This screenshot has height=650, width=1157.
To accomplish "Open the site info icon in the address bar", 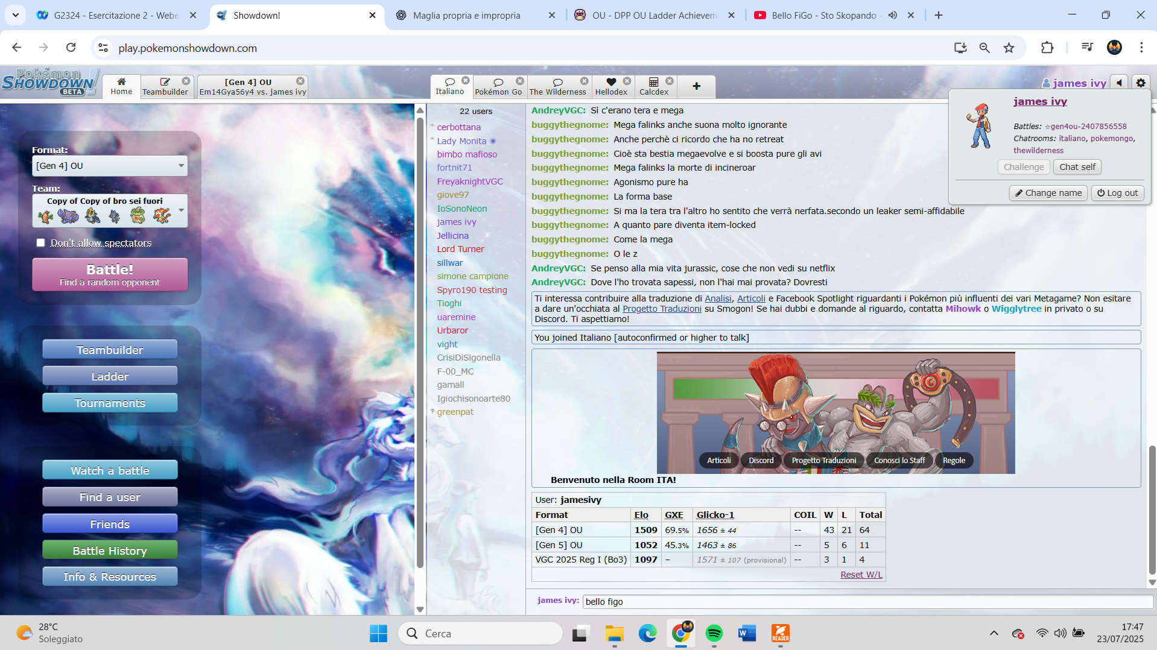I will (x=103, y=48).
